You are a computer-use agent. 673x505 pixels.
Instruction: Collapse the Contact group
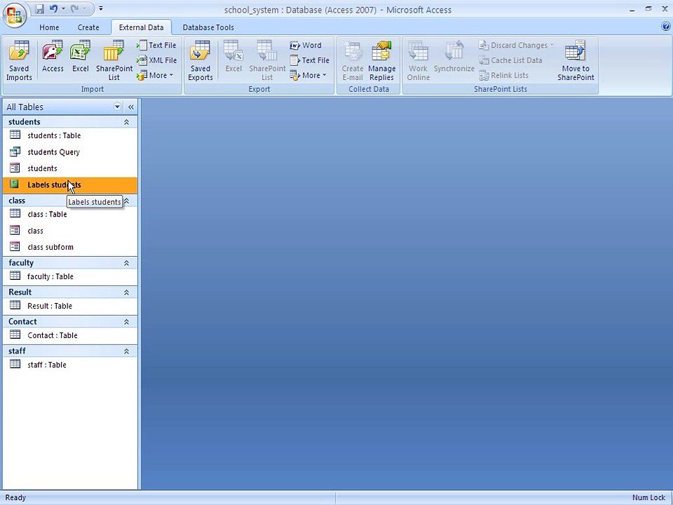(127, 322)
